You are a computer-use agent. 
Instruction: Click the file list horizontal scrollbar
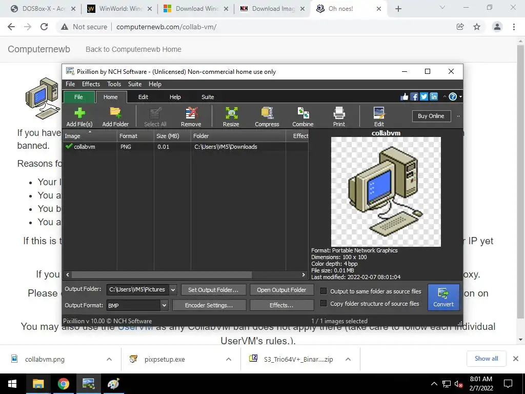[x=161, y=275]
